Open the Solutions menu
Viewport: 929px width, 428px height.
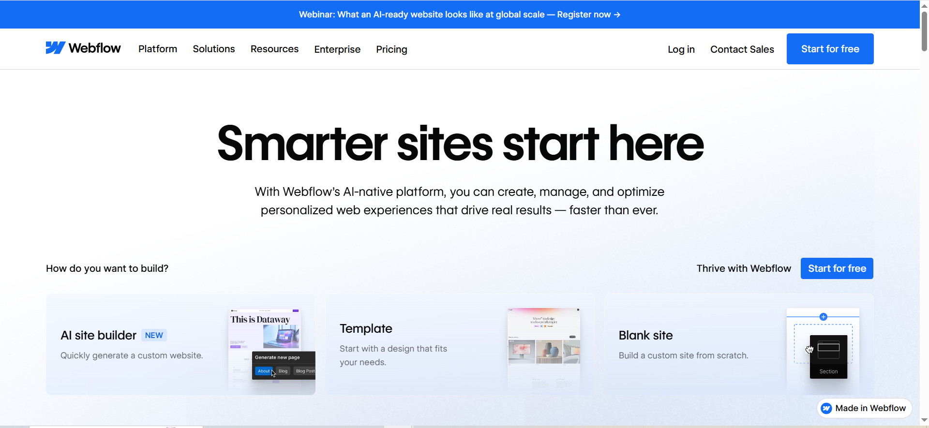point(214,49)
